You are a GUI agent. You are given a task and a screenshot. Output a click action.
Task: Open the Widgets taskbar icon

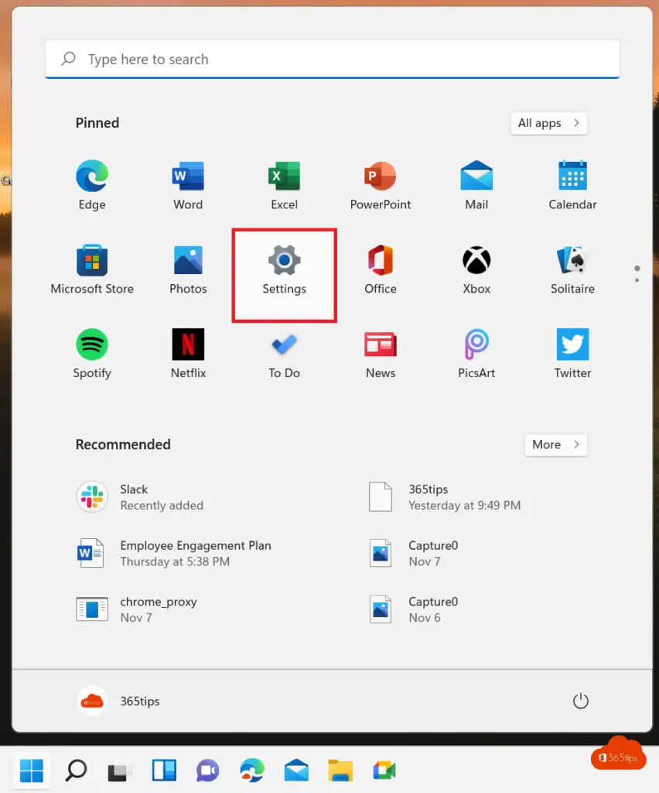[x=164, y=771]
